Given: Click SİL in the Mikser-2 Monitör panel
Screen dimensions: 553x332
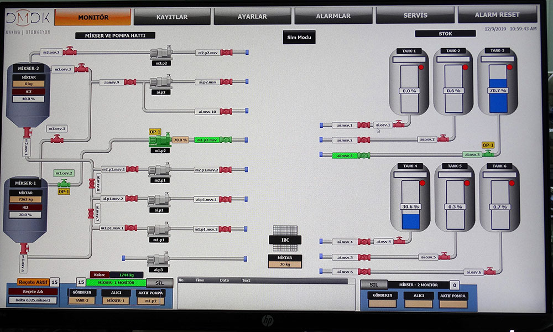Looking at the screenshot, I should [x=373, y=284].
